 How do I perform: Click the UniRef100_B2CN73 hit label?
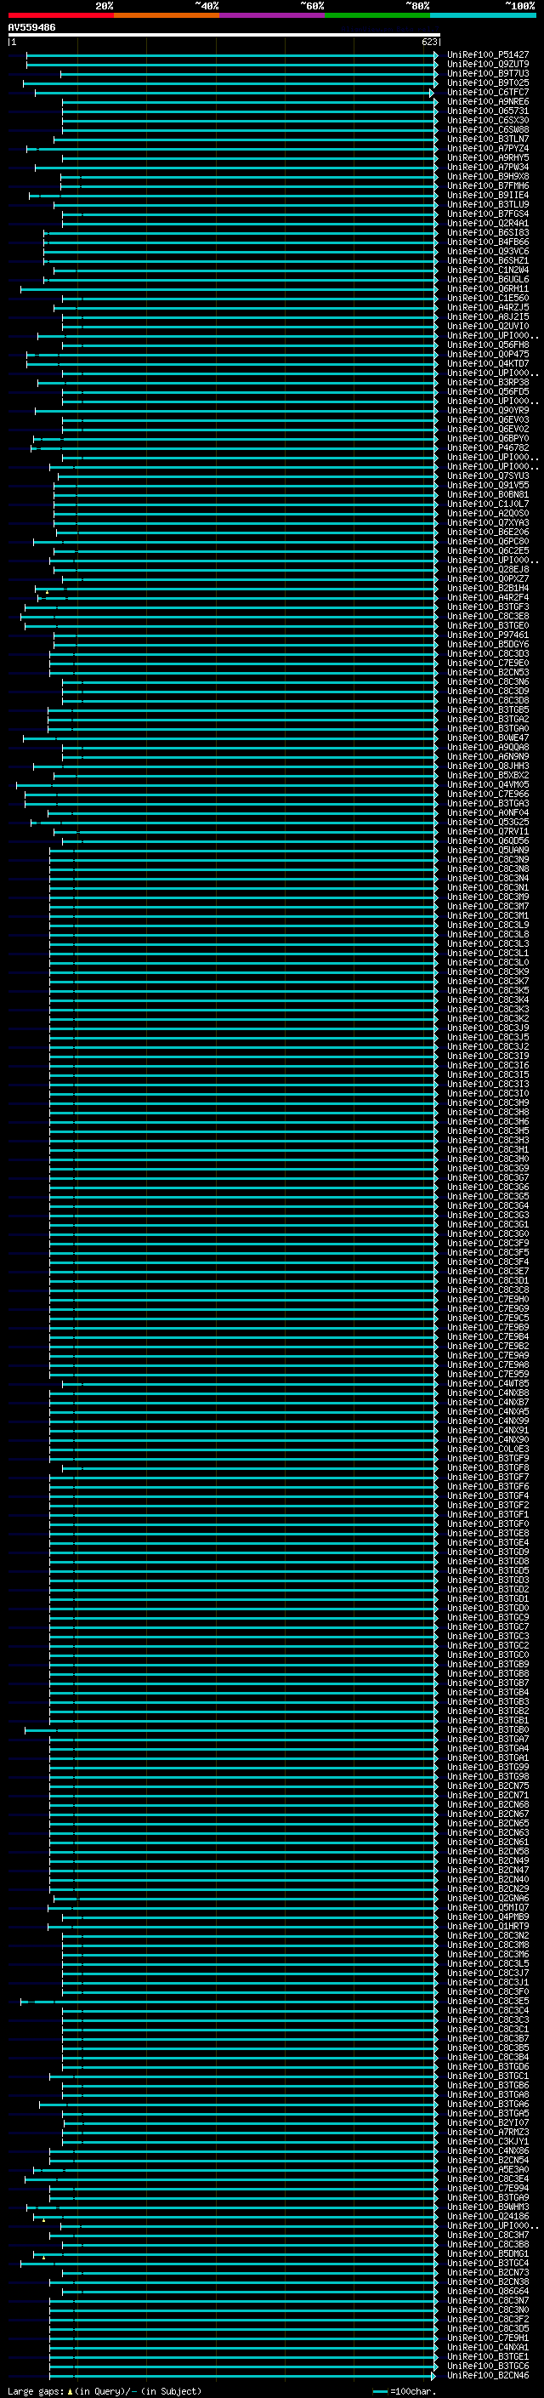[x=487, y=2272]
